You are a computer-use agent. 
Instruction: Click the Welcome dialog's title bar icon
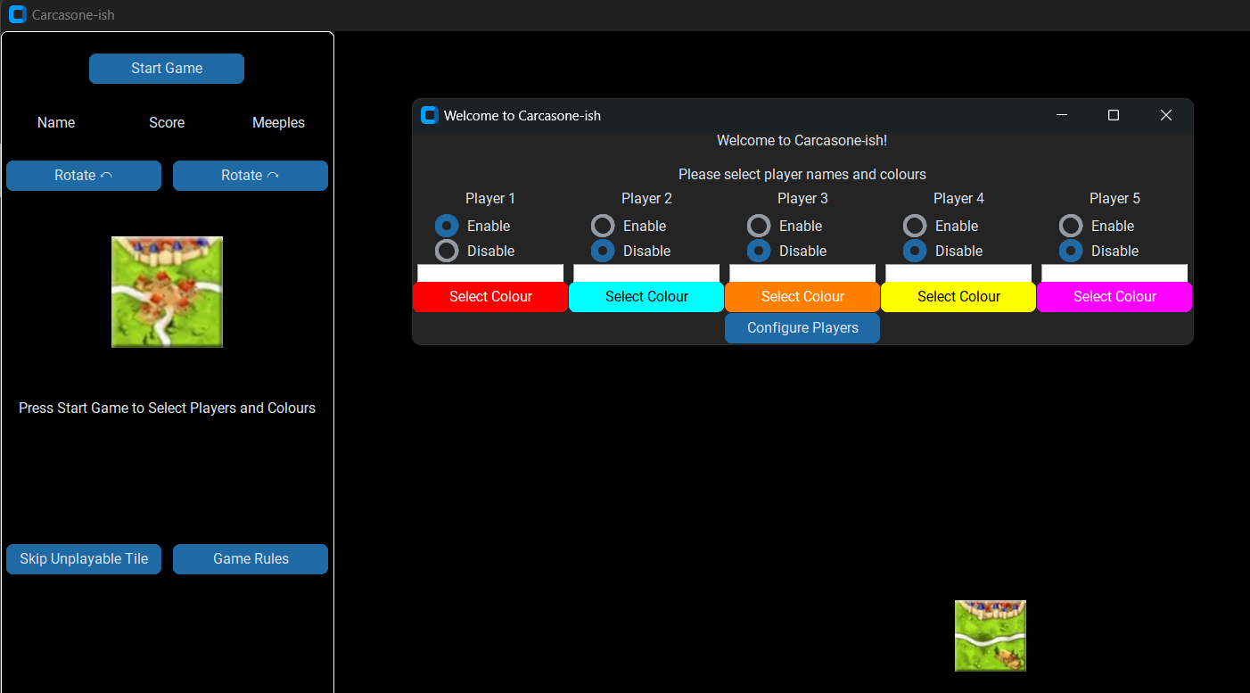(430, 115)
